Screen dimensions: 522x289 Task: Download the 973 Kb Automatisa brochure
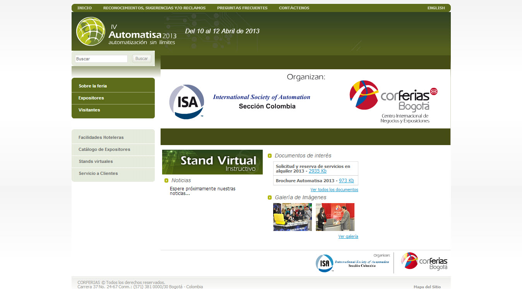tap(346, 181)
